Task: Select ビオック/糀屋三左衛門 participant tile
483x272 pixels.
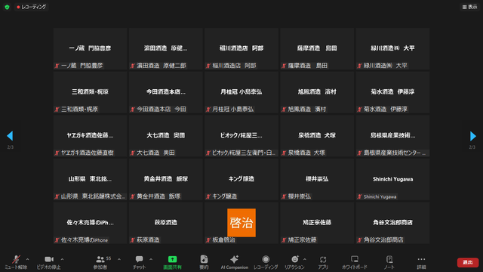Action: 241,136
